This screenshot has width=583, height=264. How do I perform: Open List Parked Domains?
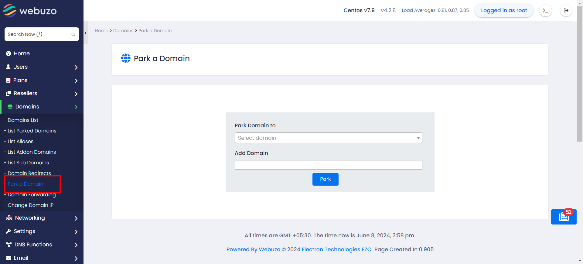click(32, 131)
